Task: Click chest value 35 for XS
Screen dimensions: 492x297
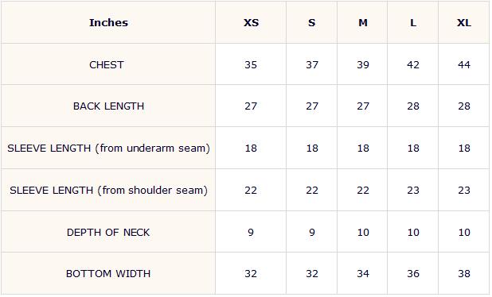Action: pos(251,65)
